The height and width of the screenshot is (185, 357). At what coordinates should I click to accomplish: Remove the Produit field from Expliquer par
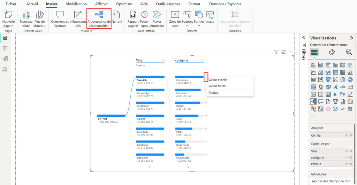(351, 164)
